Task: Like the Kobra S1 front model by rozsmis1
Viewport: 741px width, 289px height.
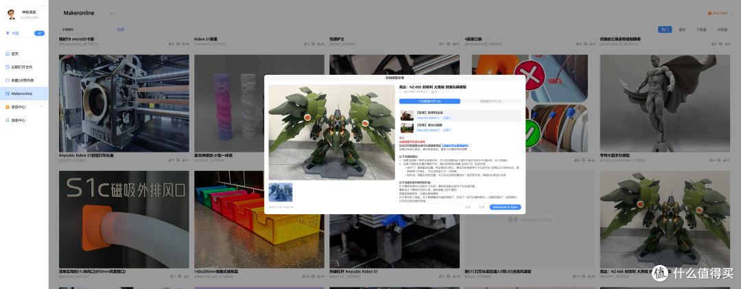Action: (x=305, y=44)
